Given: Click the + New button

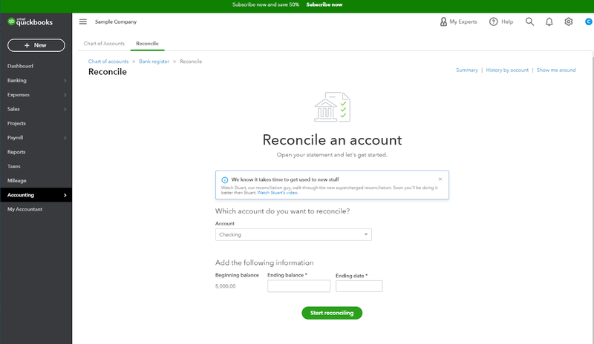Looking at the screenshot, I should [36, 45].
